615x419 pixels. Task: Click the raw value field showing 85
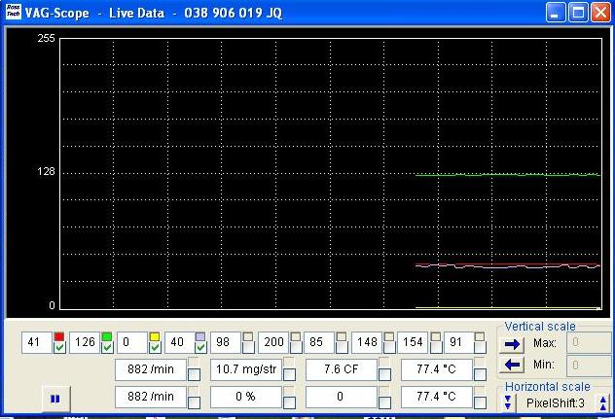coord(319,342)
